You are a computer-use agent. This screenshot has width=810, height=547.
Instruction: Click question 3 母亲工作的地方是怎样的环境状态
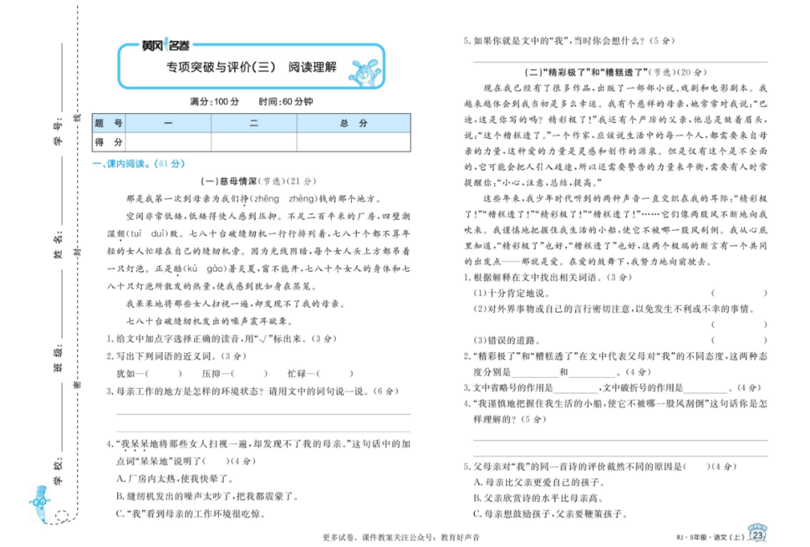pyautogui.click(x=252, y=392)
